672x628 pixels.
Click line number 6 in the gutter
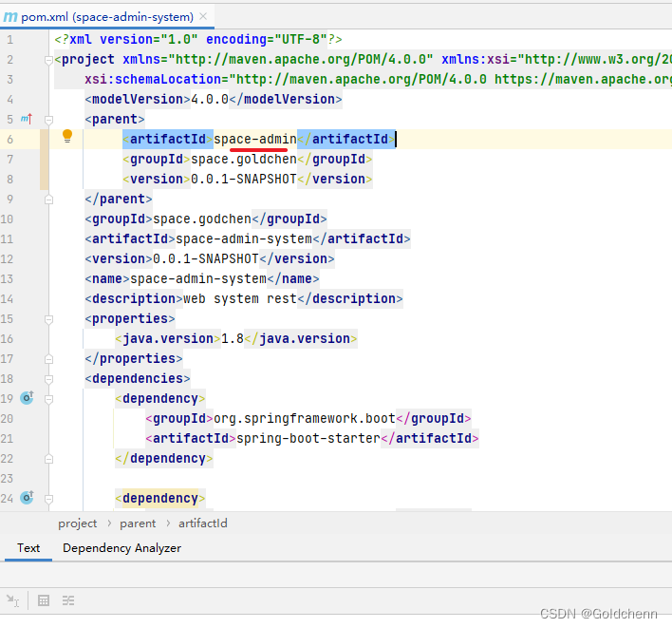(9, 140)
